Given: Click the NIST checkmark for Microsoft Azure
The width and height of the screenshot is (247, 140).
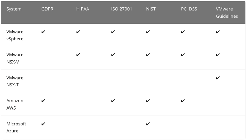Looking at the screenshot, I should (x=148, y=124).
